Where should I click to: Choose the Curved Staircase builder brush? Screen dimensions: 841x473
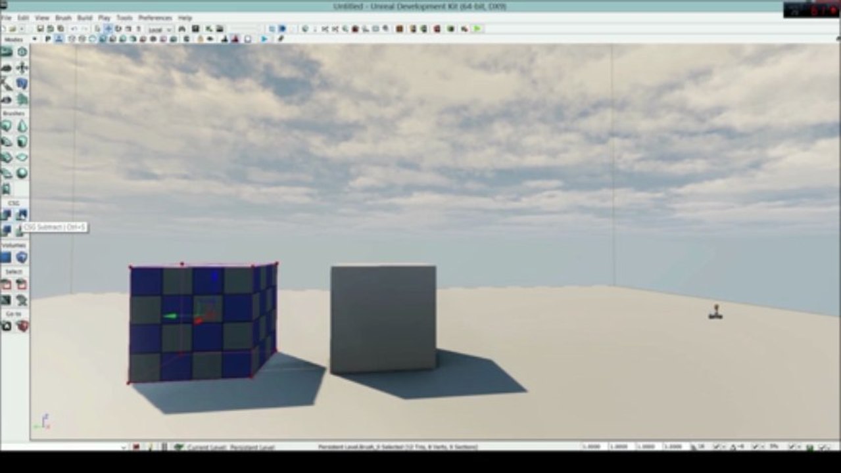(x=7, y=142)
